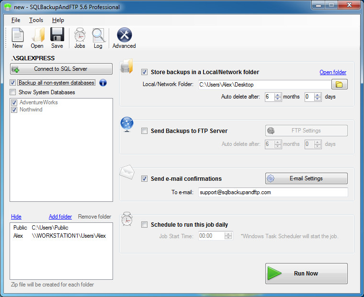Click Connect to SQL Server button

61,69
